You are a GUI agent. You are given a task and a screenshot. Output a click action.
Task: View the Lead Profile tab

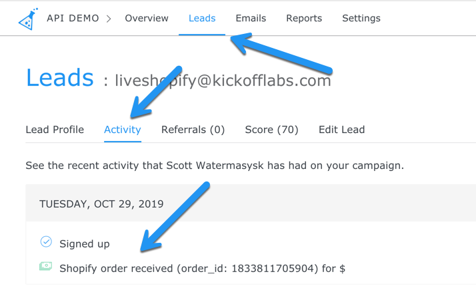(55, 130)
